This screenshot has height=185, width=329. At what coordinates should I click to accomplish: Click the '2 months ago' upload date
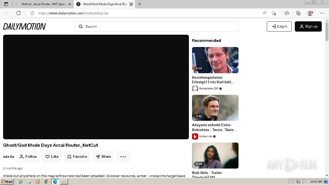tap(13, 168)
